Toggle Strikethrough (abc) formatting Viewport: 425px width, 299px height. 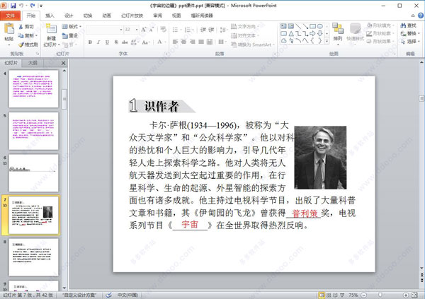pyautogui.click(x=125, y=42)
